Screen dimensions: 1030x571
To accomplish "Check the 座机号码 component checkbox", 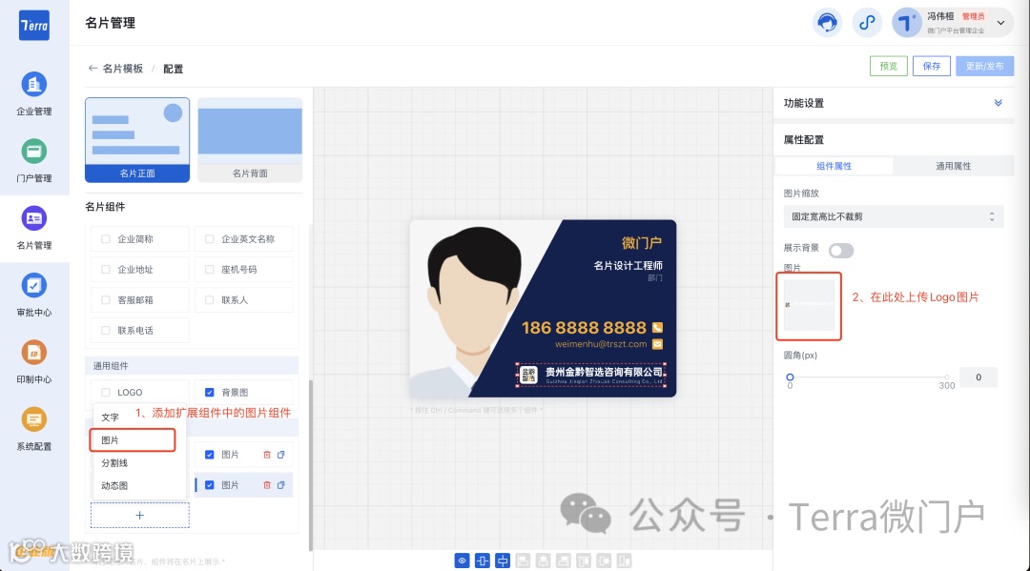I will pyautogui.click(x=210, y=269).
